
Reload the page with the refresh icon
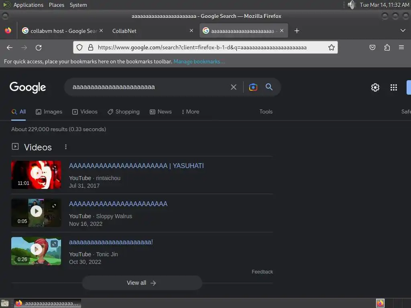point(39,47)
